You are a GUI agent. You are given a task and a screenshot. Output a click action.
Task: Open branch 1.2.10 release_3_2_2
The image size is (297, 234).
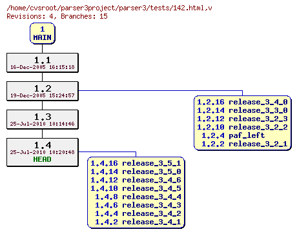coord(242,127)
